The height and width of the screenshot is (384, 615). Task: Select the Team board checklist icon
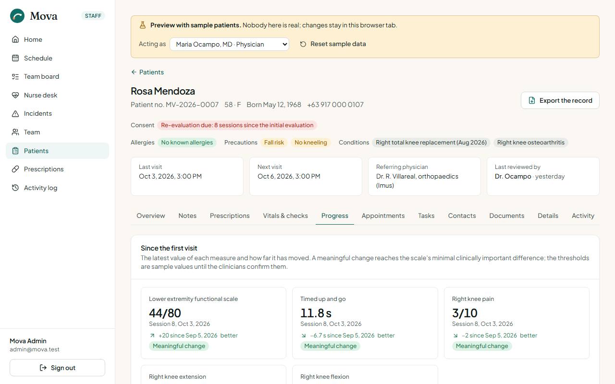[15, 76]
